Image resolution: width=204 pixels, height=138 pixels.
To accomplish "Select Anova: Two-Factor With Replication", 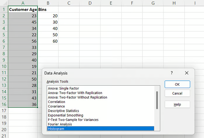I will tap(75, 93).
